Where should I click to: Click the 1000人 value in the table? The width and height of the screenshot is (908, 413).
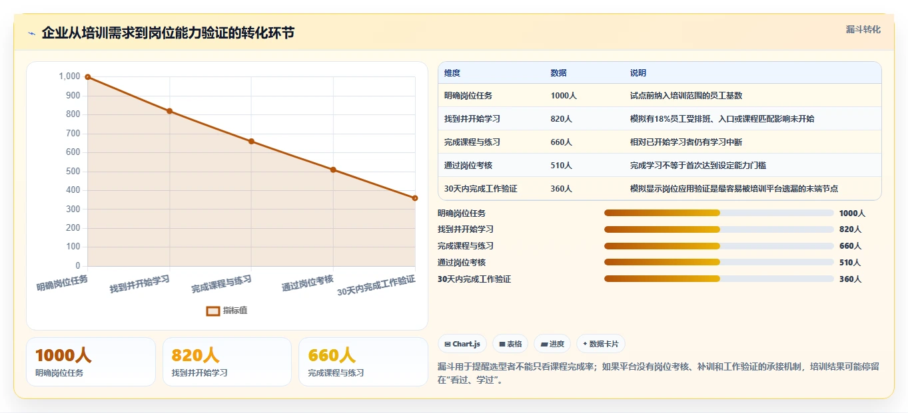click(x=564, y=96)
